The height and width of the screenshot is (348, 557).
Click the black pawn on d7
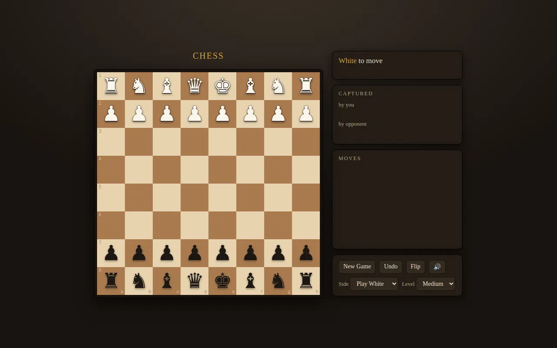195,253
